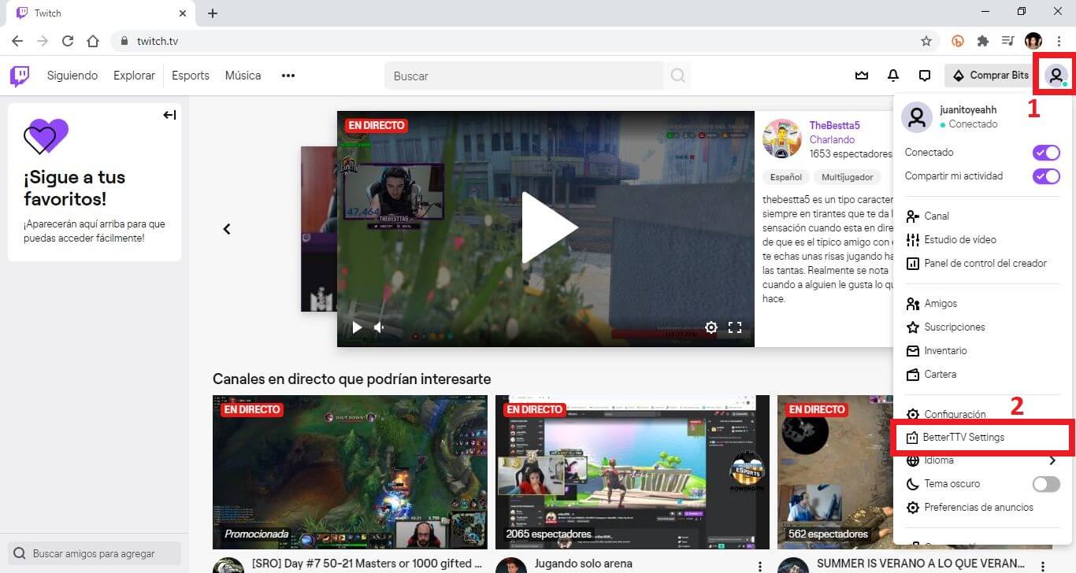This screenshot has height=573, width=1076.
Task: Open the user avatar menu
Action: (1056, 76)
